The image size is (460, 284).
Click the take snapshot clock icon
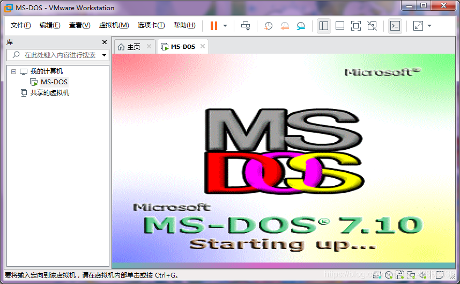pyautogui.click(x=268, y=26)
